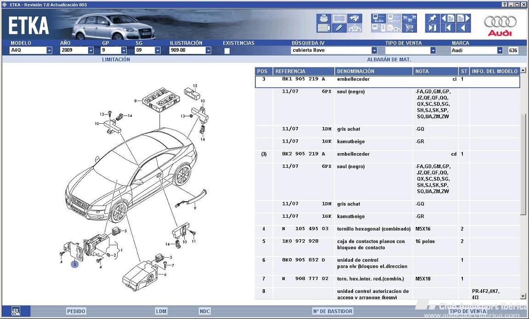The height and width of the screenshot is (319, 529).
Task: Select the pencil edit icon
Action: coord(339,28)
